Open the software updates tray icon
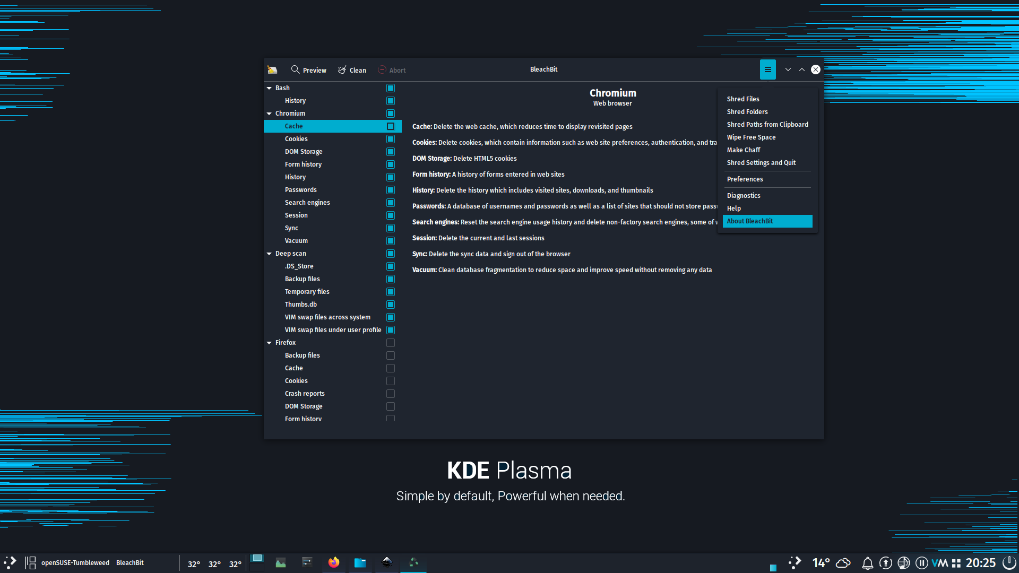This screenshot has height=573, width=1019. pyautogui.click(x=885, y=563)
